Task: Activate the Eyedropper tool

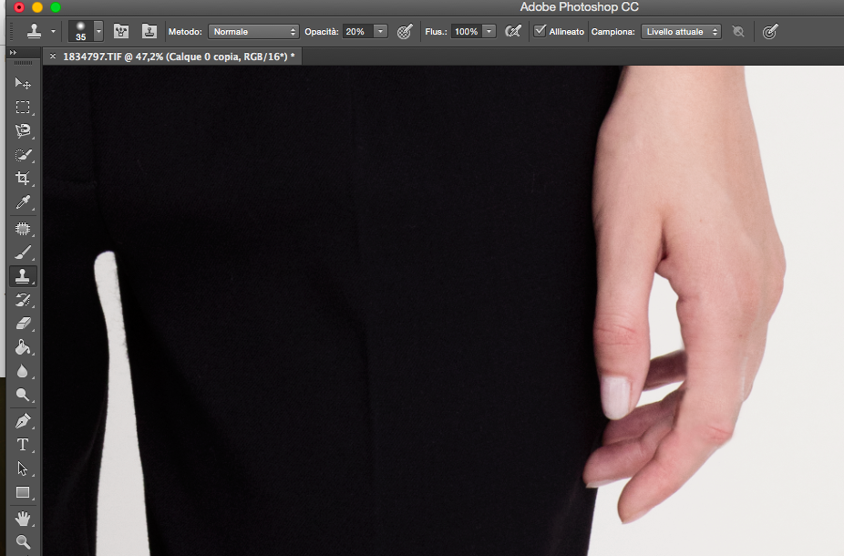Action: (23, 202)
